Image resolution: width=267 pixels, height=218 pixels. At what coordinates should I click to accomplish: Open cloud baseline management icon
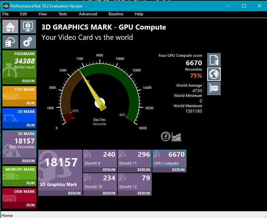11,42
